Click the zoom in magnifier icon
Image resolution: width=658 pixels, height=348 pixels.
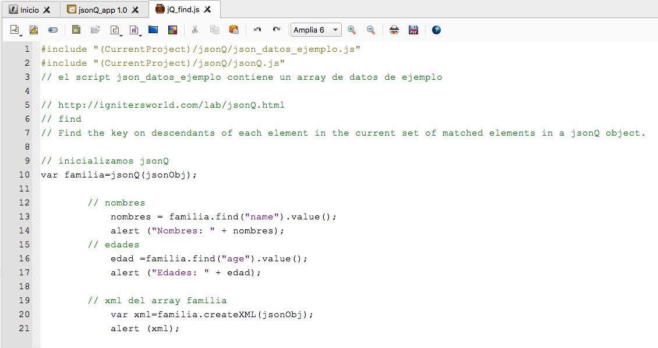coord(352,30)
